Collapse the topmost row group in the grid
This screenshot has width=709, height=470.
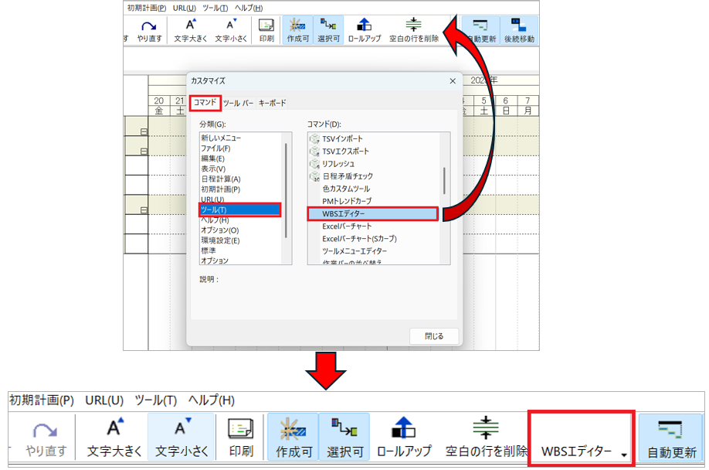coord(144,132)
